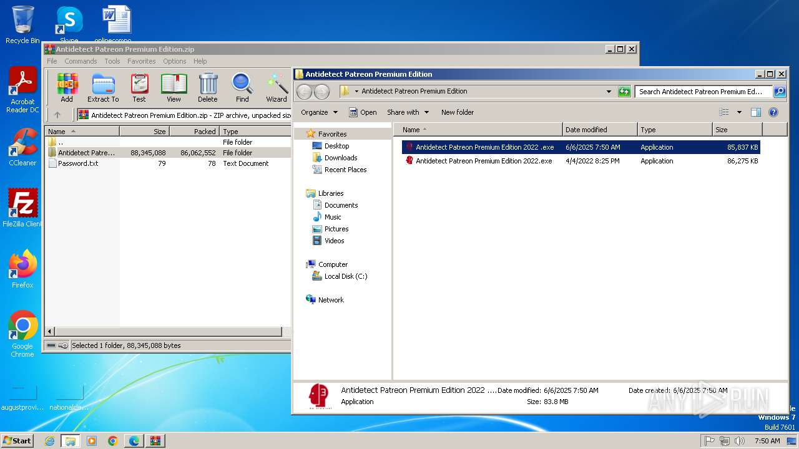
Task: Open the WinRAR Tools menu
Action: coord(112,61)
